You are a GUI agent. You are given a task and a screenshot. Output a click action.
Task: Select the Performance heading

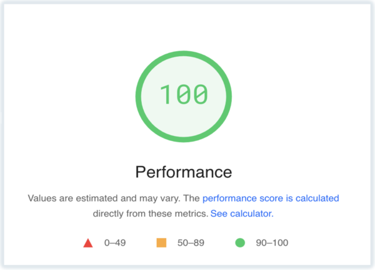[184, 171]
